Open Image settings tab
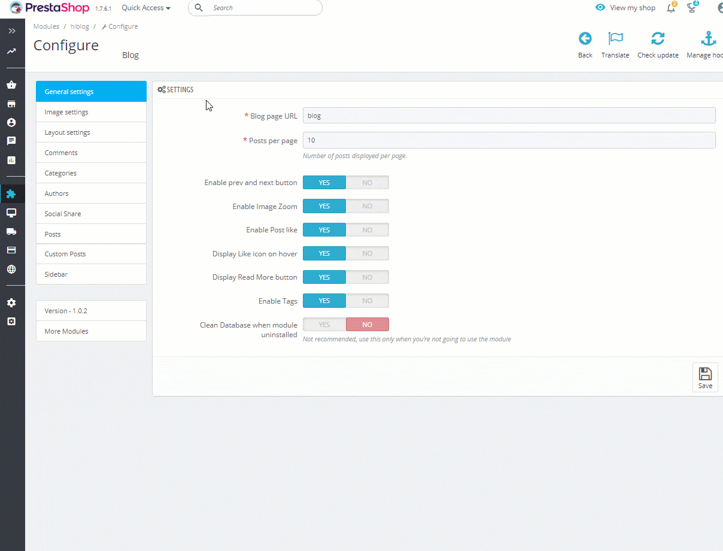 (x=91, y=112)
